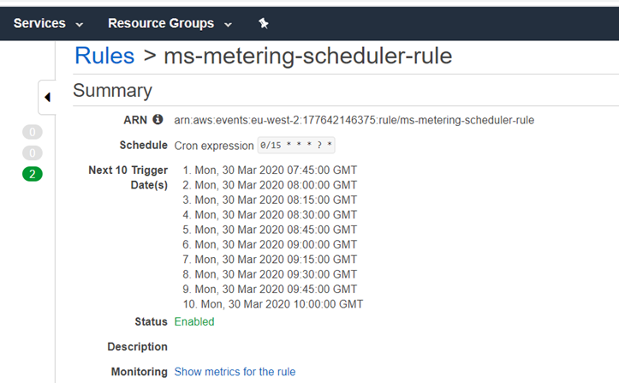
Task: Open the Services menu
Action: (x=39, y=23)
